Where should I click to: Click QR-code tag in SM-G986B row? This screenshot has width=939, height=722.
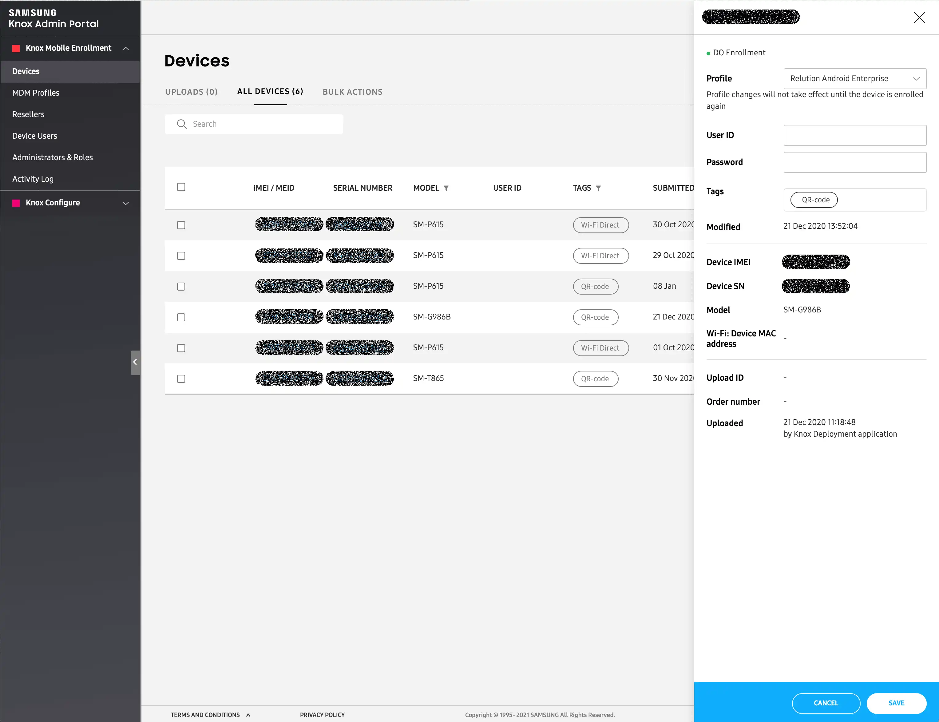point(595,317)
